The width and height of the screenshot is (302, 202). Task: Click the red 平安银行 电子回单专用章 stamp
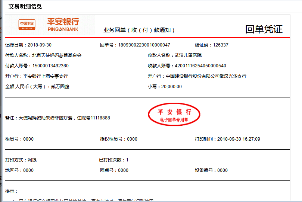174,115
